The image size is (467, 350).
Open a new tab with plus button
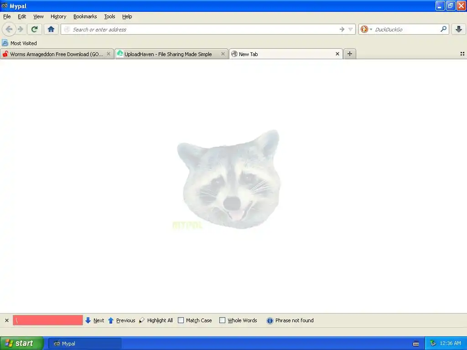350,54
